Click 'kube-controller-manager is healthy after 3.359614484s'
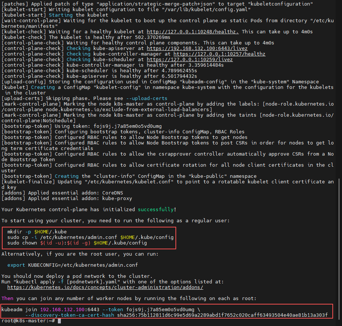This screenshot has height=326, width=342. click(x=112, y=65)
